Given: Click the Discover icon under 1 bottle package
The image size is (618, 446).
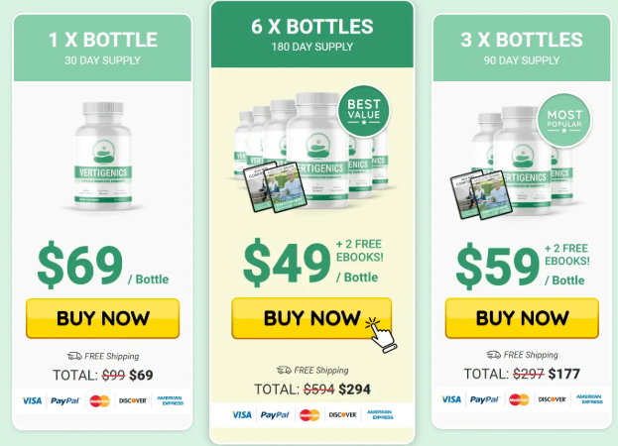Looking at the screenshot, I should (x=133, y=400).
